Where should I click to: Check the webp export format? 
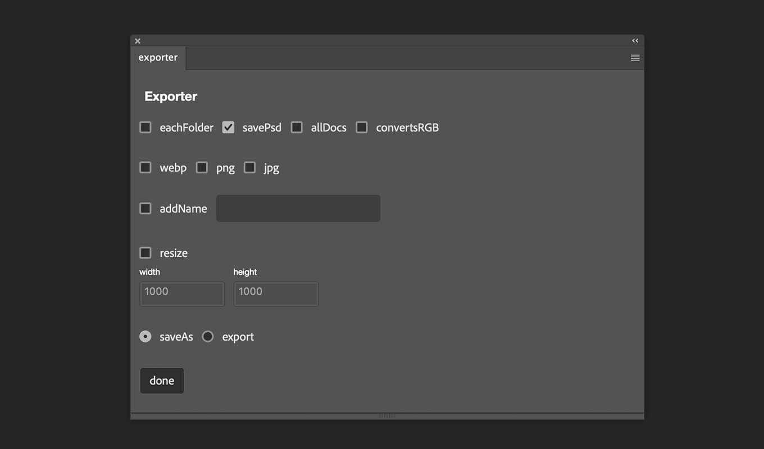145,167
